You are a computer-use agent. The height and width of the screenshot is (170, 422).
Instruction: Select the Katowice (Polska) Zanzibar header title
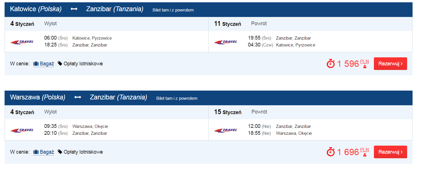pos(77,9)
